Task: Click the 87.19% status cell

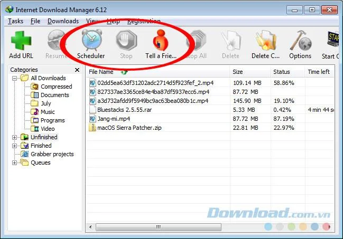Action: pos(284,119)
